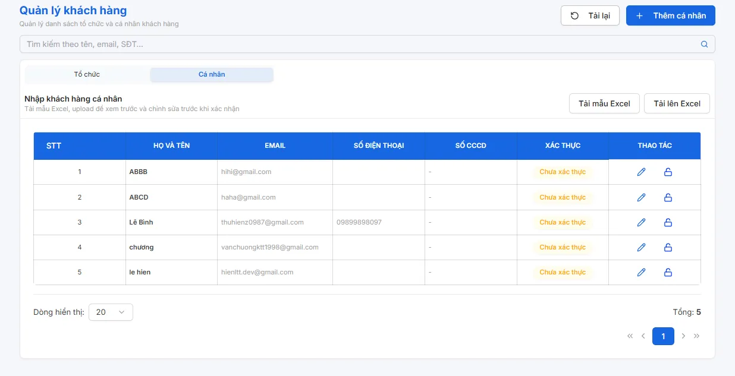Switch to the Tổ chức tab
735x376 pixels.
87,75
